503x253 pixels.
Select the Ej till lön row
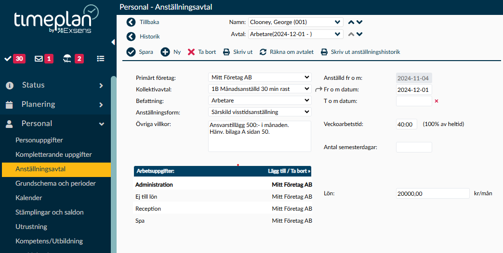(223, 197)
